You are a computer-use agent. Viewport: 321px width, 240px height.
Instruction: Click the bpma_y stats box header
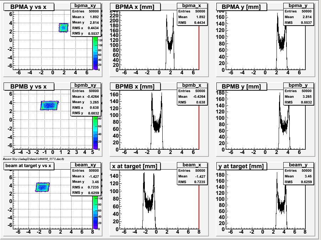pyautogui.click(x=299, y=6)
